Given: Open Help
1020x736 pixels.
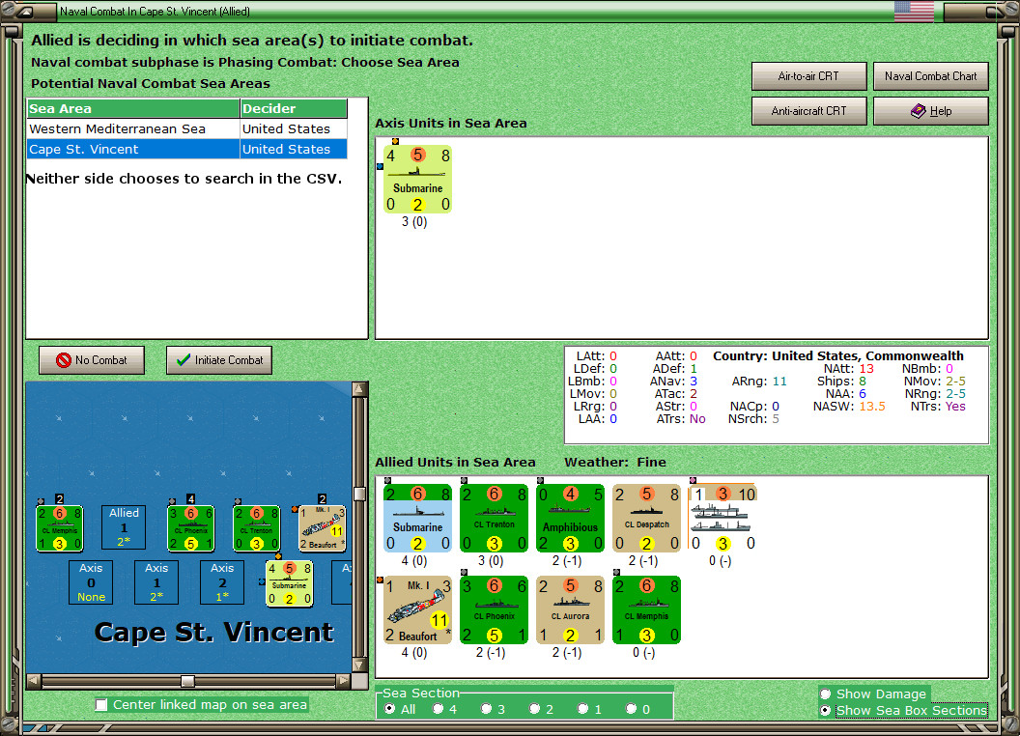Looking at the screenshot, I should pyautogui.click(x=930, y=111).
